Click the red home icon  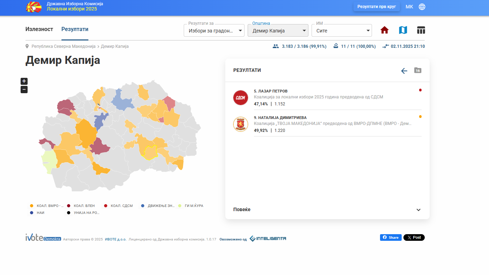click(x=384, y=30)
